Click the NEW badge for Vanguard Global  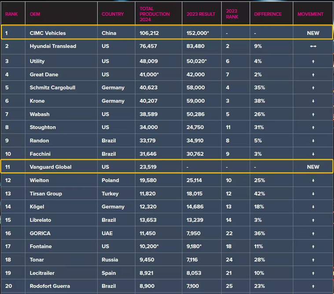pyautogui.click(x=313, y=167)
